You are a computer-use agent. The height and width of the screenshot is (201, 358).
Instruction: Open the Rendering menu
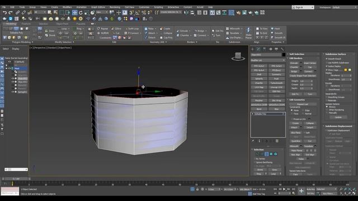tap(115, 7)
